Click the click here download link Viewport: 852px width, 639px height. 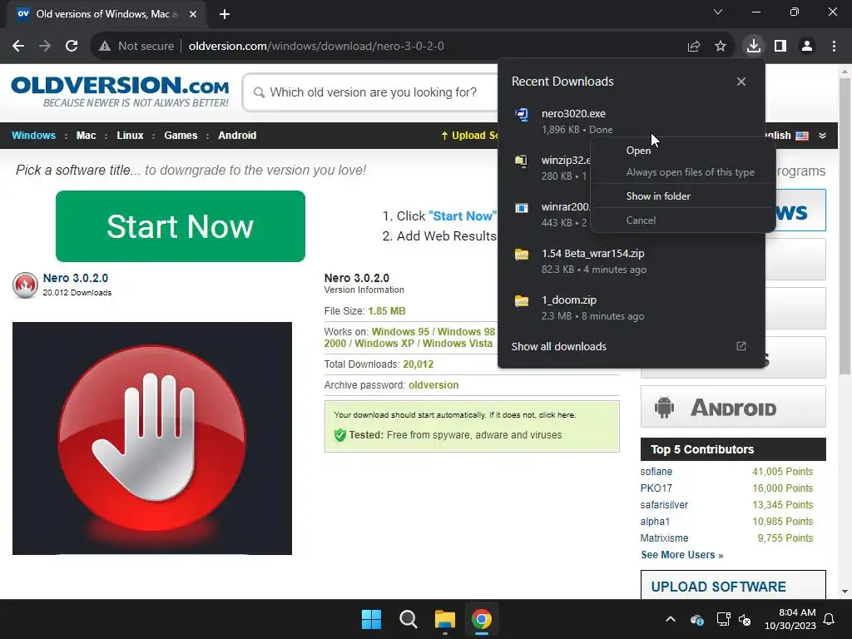pyautogui.click(x=557, y=414)
